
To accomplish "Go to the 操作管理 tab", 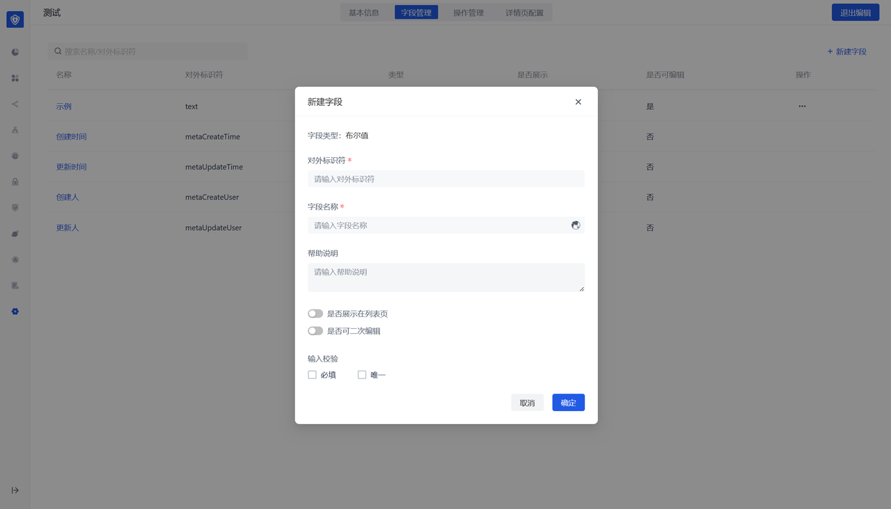I will click(x=468, y=13).
